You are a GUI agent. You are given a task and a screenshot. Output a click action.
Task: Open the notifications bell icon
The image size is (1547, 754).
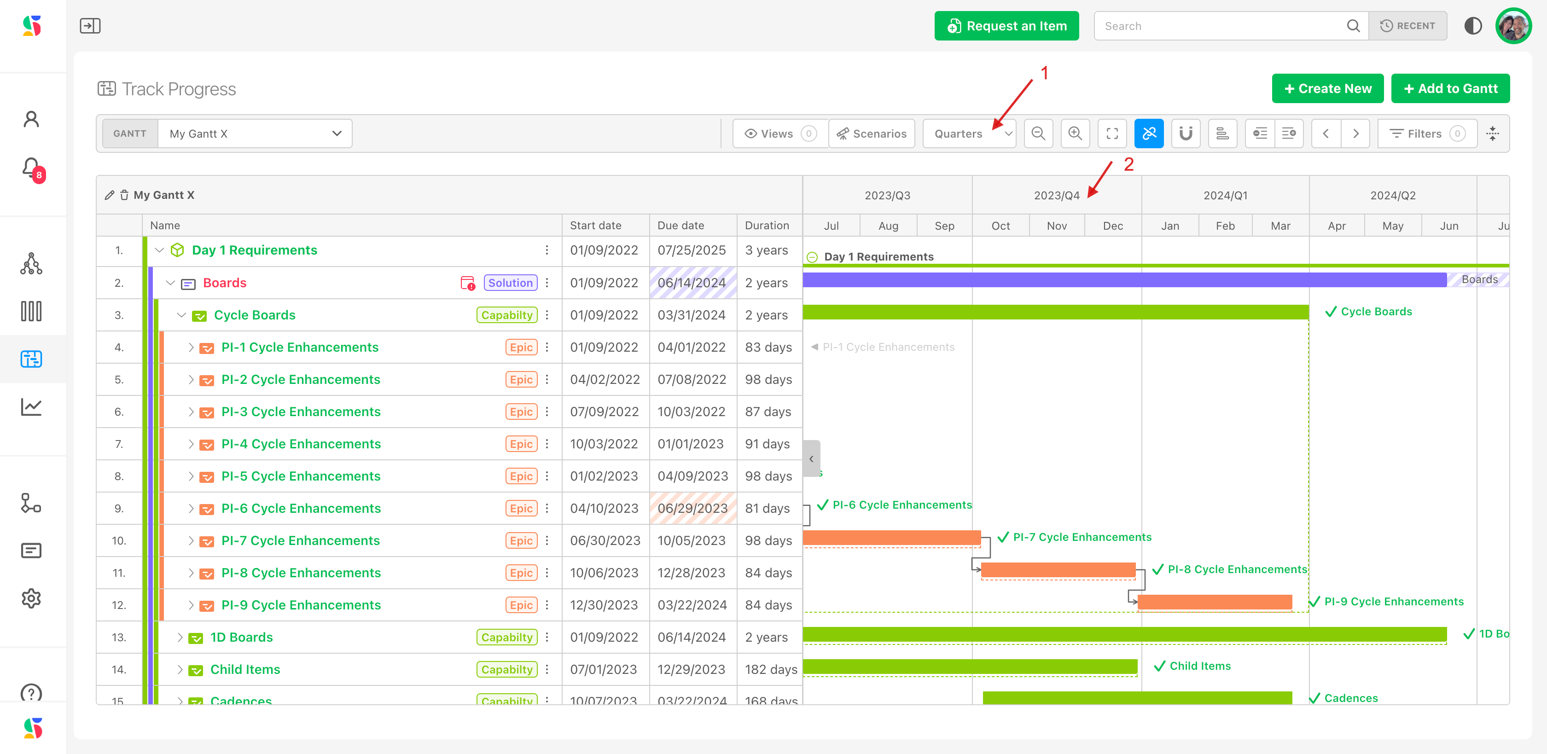pos(31,168)
